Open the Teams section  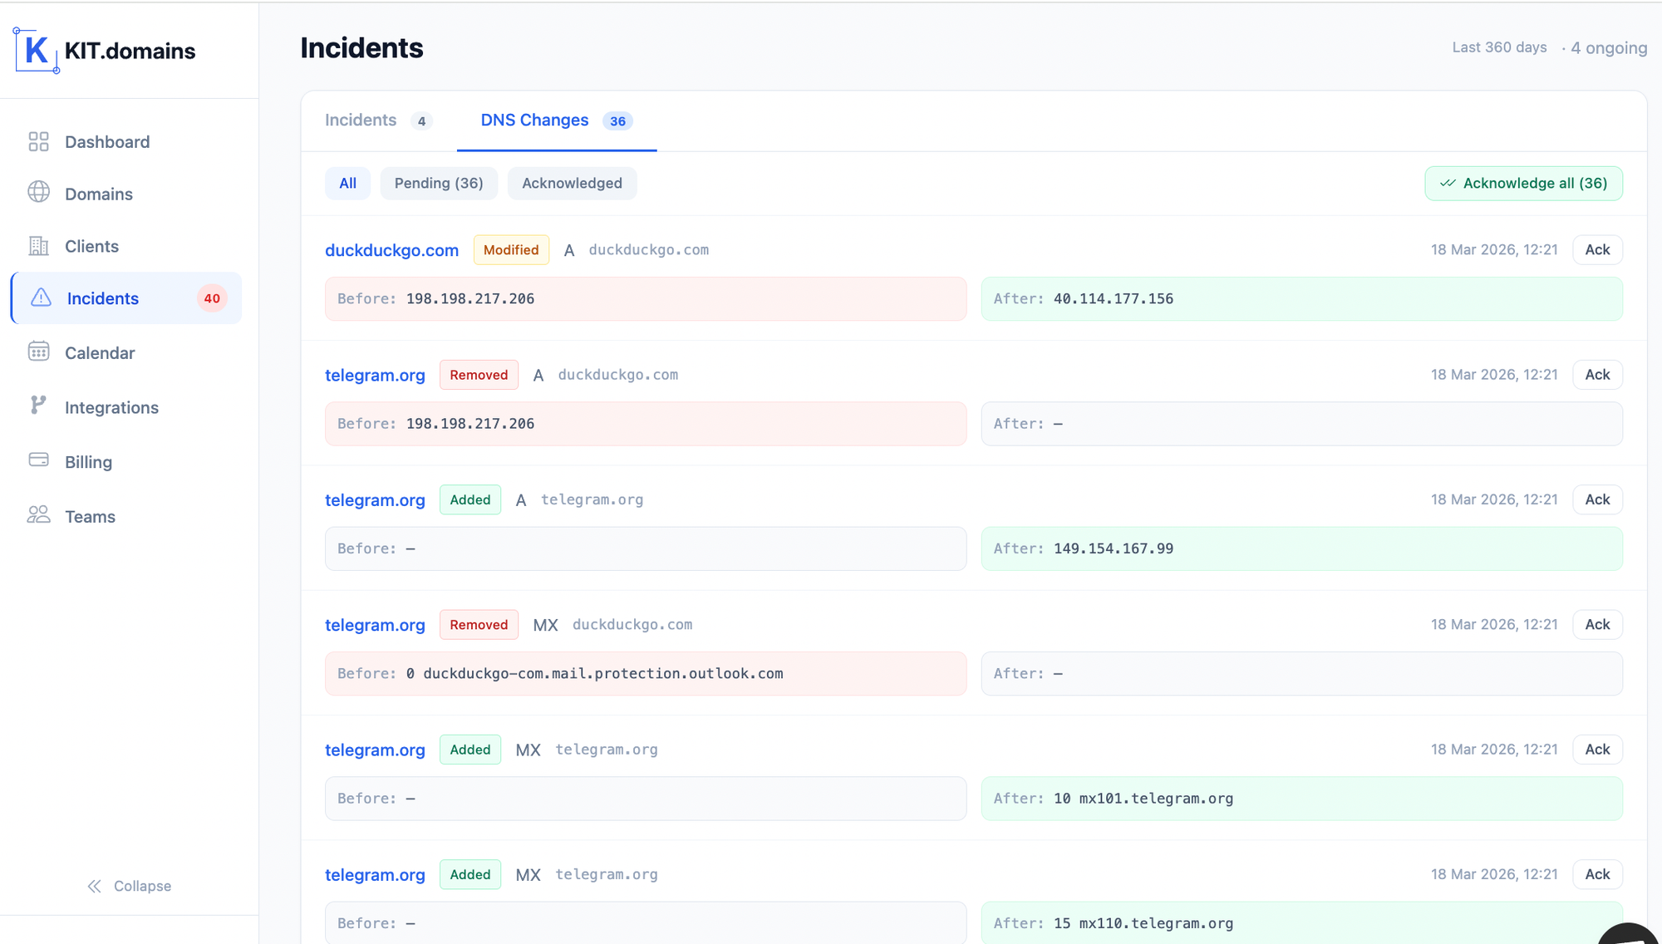click(x=89, y=516)
